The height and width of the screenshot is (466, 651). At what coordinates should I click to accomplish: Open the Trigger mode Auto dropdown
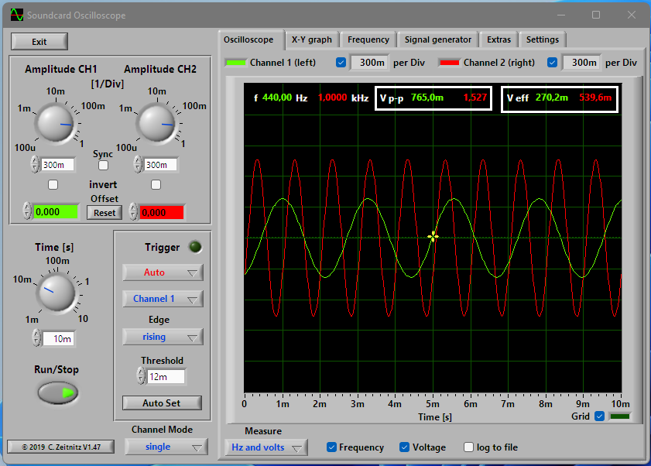163,272
